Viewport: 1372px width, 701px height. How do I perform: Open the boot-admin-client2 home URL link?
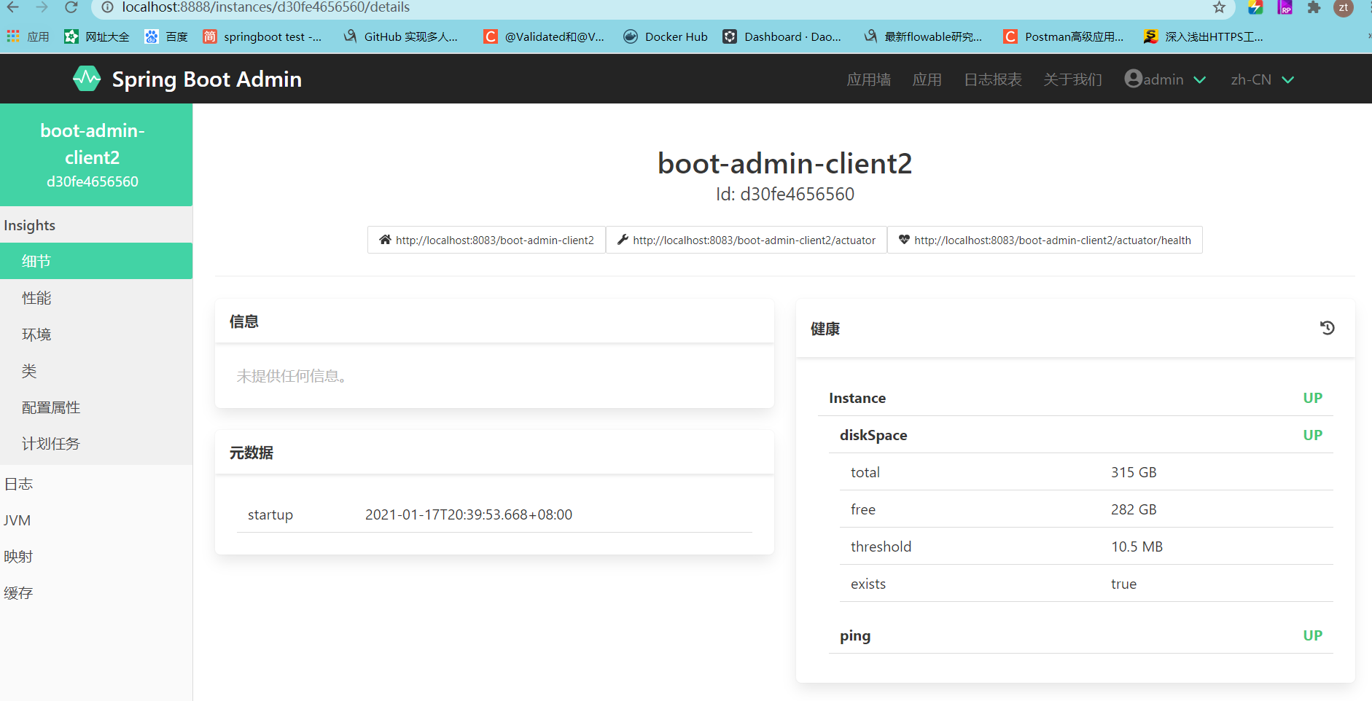pyautogui.click(x=486, y=240)
